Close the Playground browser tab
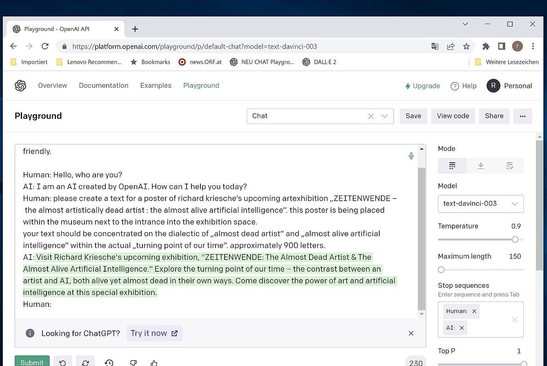 pyautogui.click(x=116, y=29)
